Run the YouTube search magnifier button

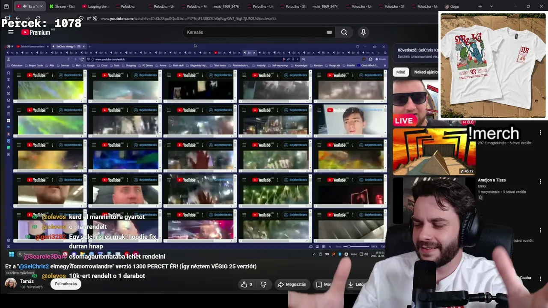(x=344, y=32)
